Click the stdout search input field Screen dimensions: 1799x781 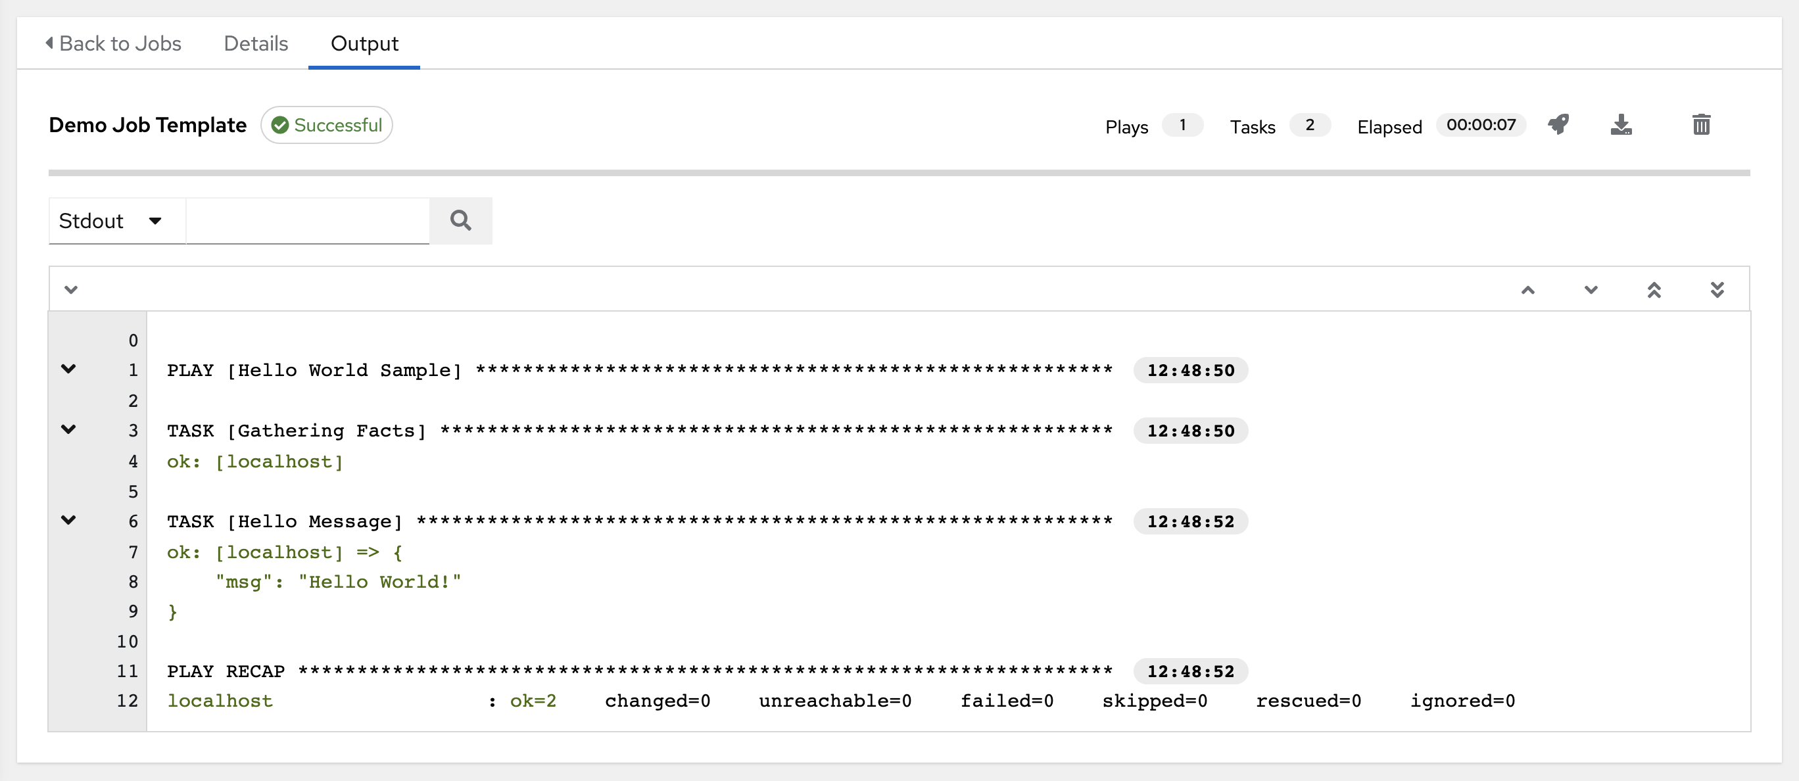pos(308,219)
